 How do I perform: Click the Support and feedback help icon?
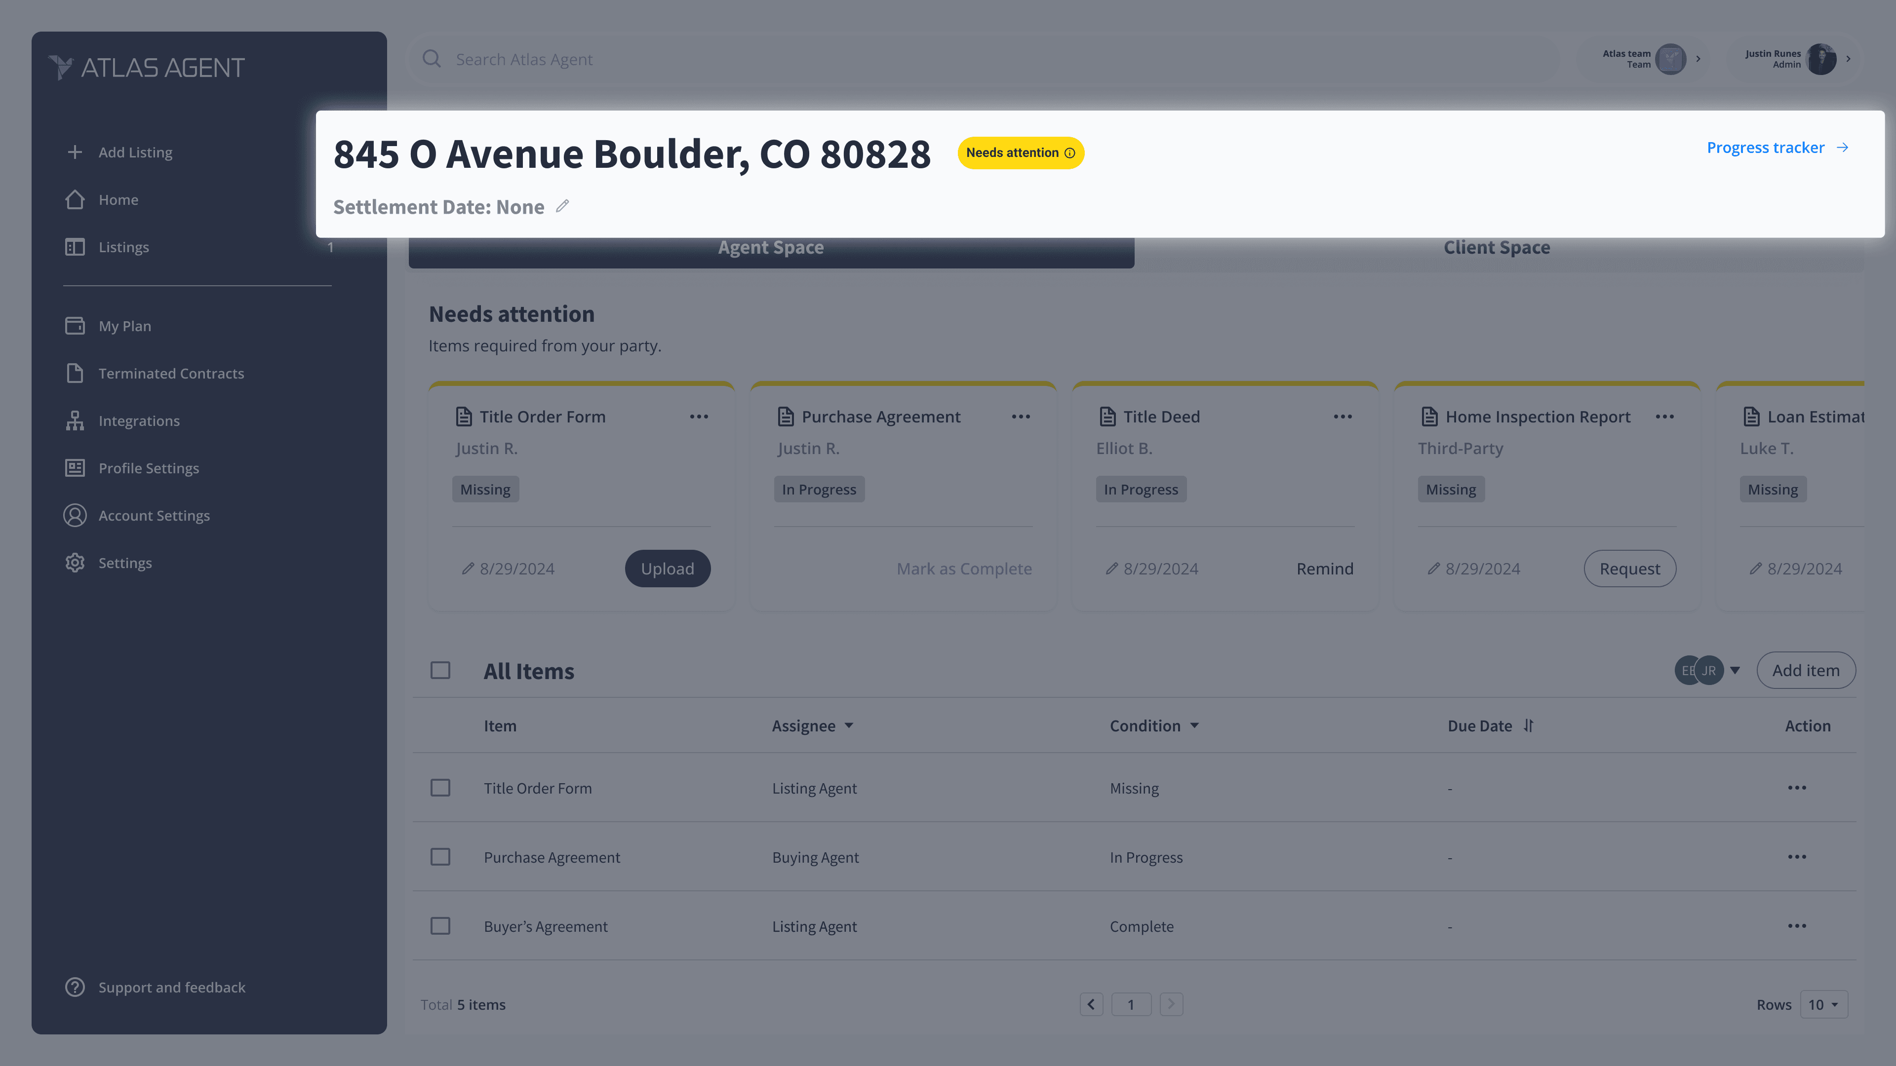click(x=75, y=987)
